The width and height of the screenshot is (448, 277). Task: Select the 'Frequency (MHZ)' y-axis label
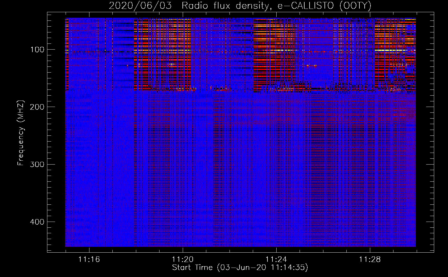coord(21,133)
